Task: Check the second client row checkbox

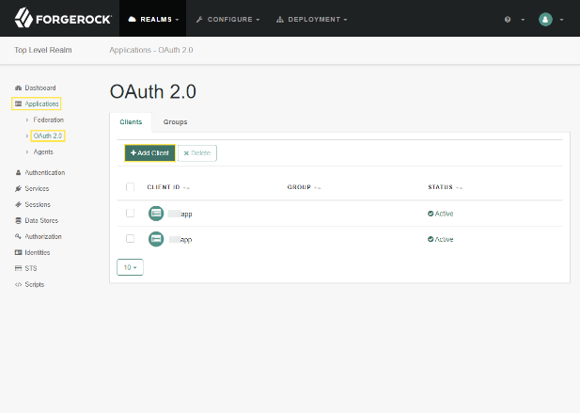Action: [130, 239]
